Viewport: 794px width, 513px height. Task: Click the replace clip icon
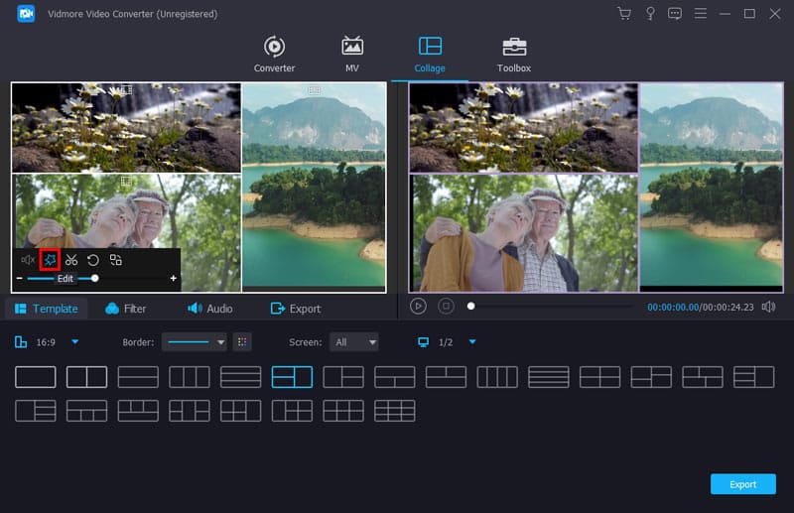116,260
